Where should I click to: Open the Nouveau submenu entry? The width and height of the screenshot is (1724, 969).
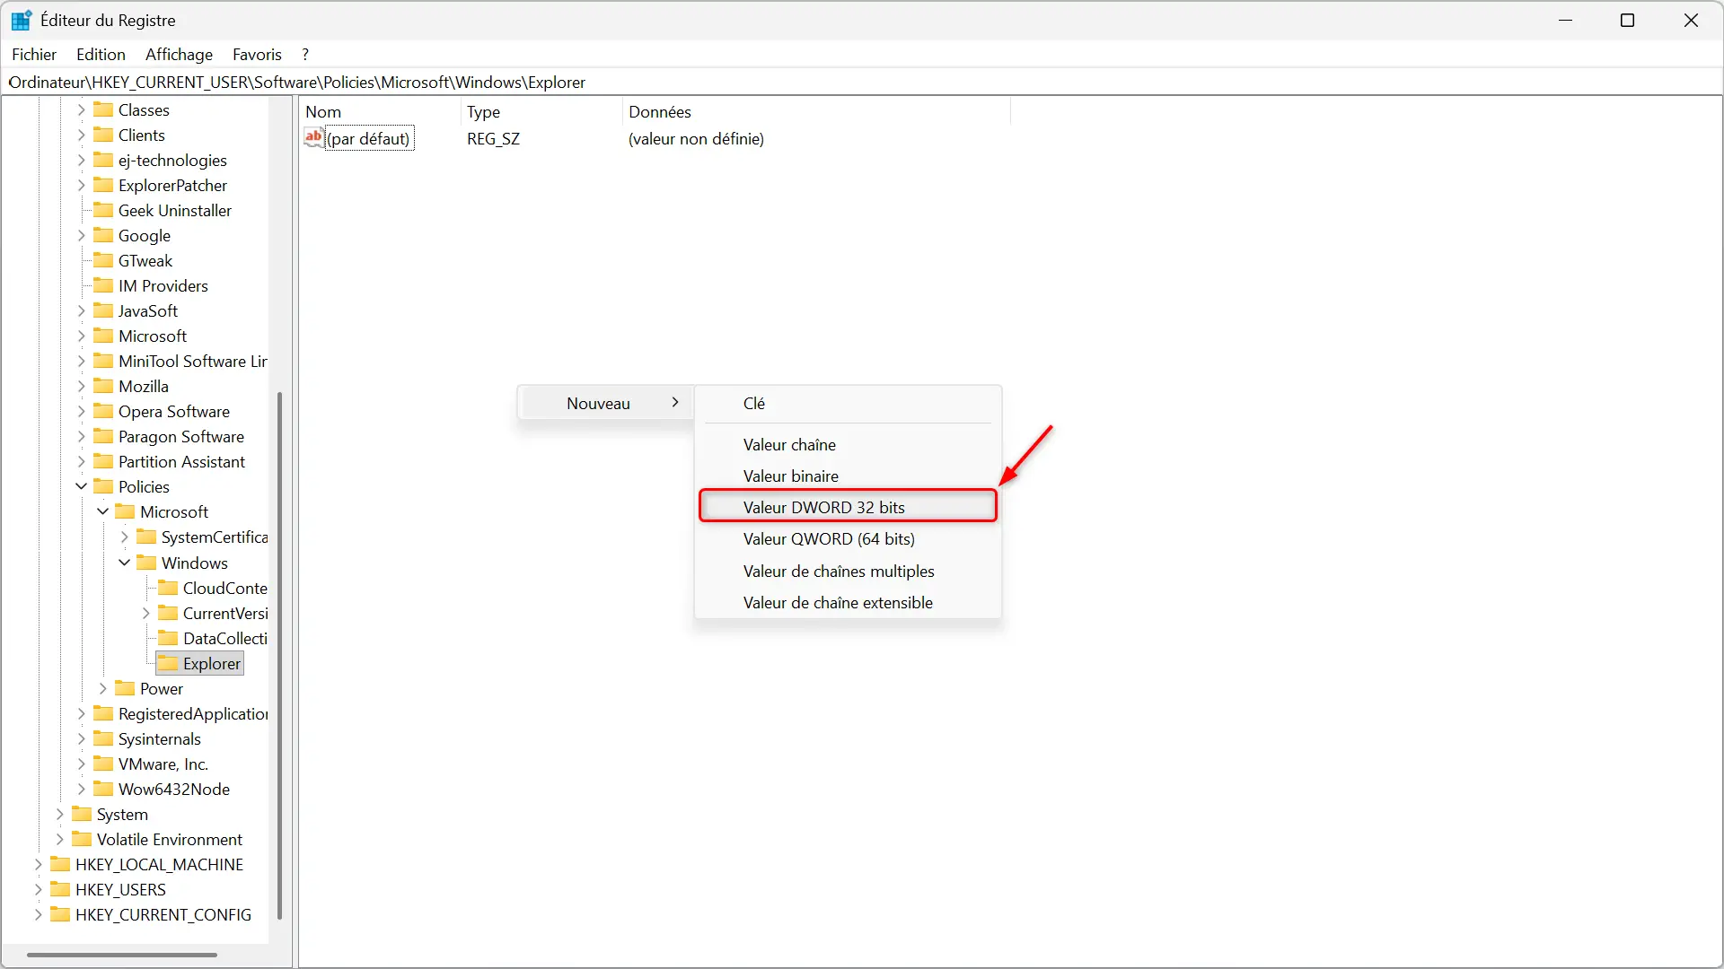point(606,403)
